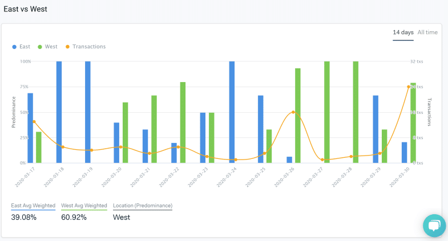Toggle the East legend series
The image size is (448, 241).
[25, 47]
